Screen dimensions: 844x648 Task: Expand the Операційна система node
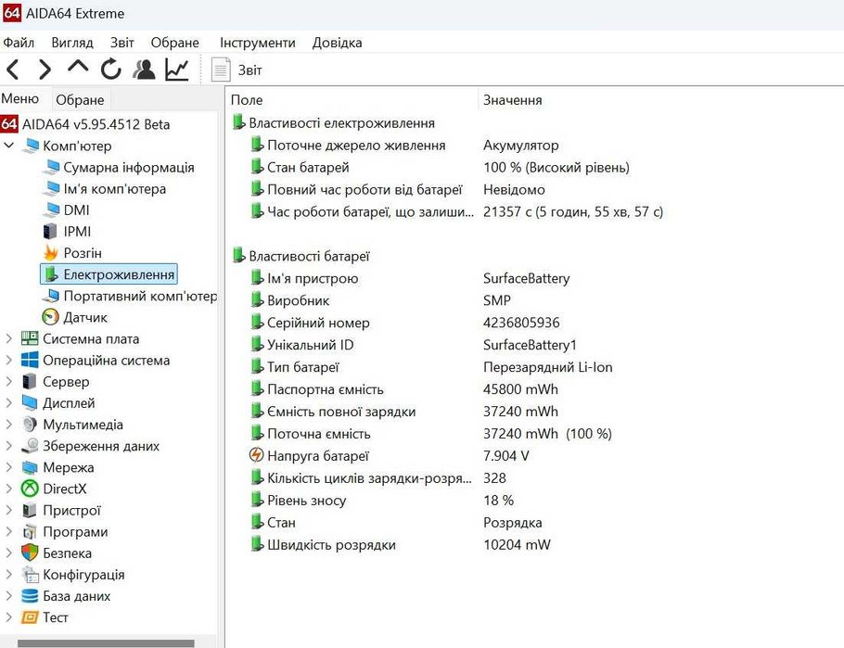[x=8, y=360]
